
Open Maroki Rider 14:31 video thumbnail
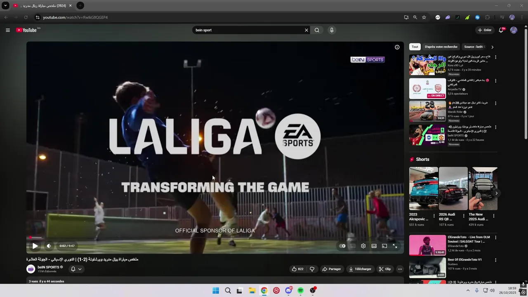click(x=427, y=111)
